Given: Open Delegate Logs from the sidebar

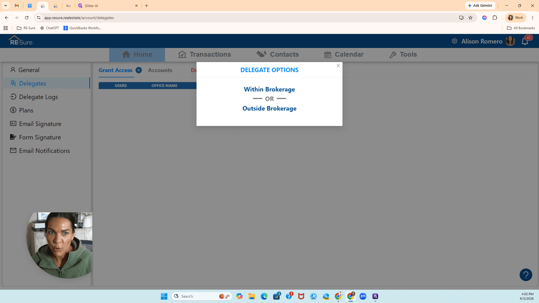Looking at the screenshot, I should click(47, 97).
